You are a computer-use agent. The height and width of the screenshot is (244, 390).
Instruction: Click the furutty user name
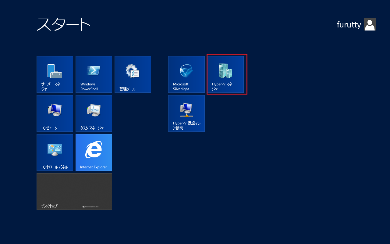[x=349, y=25]
